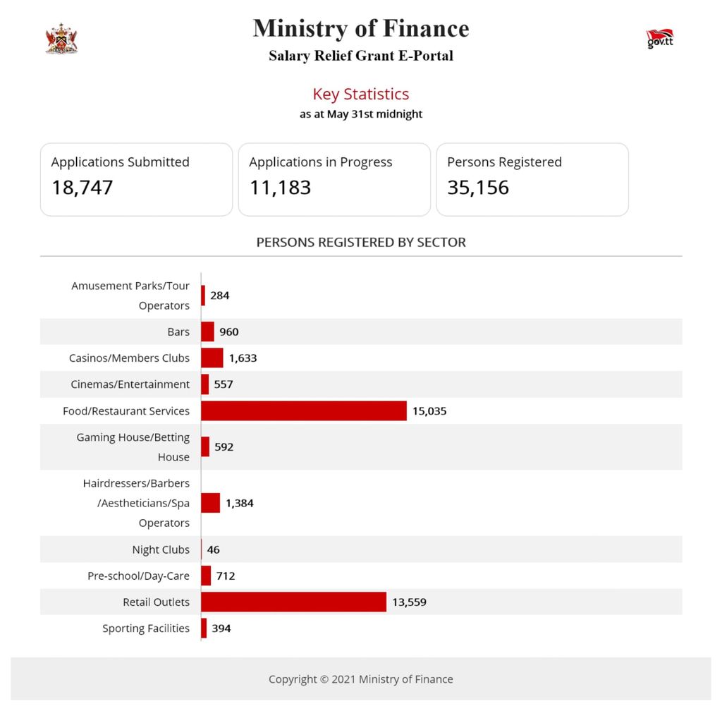This screenshot has width=722, height=711.
Task: Select the Sporting Facilities label
Action: tap(146, 628)
